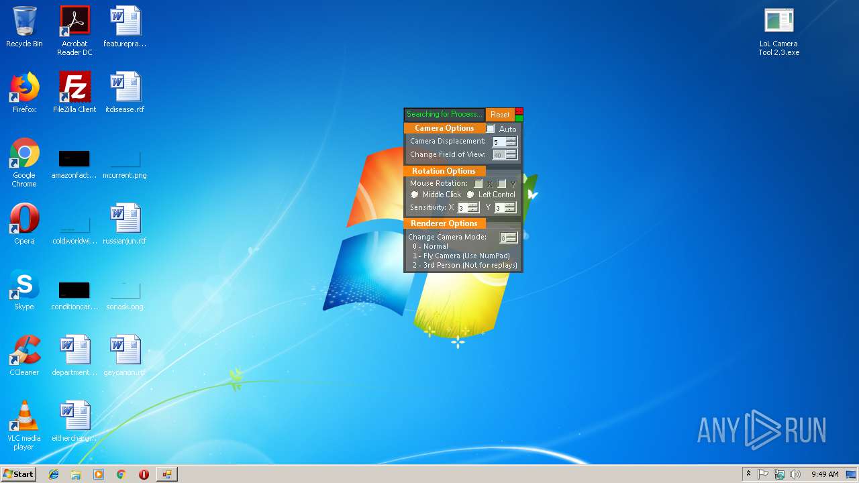The height and width of the screenshot is (483, 859).
Task: Select the gaycanon.rtf document icon
Action: (x=125, y=356)
